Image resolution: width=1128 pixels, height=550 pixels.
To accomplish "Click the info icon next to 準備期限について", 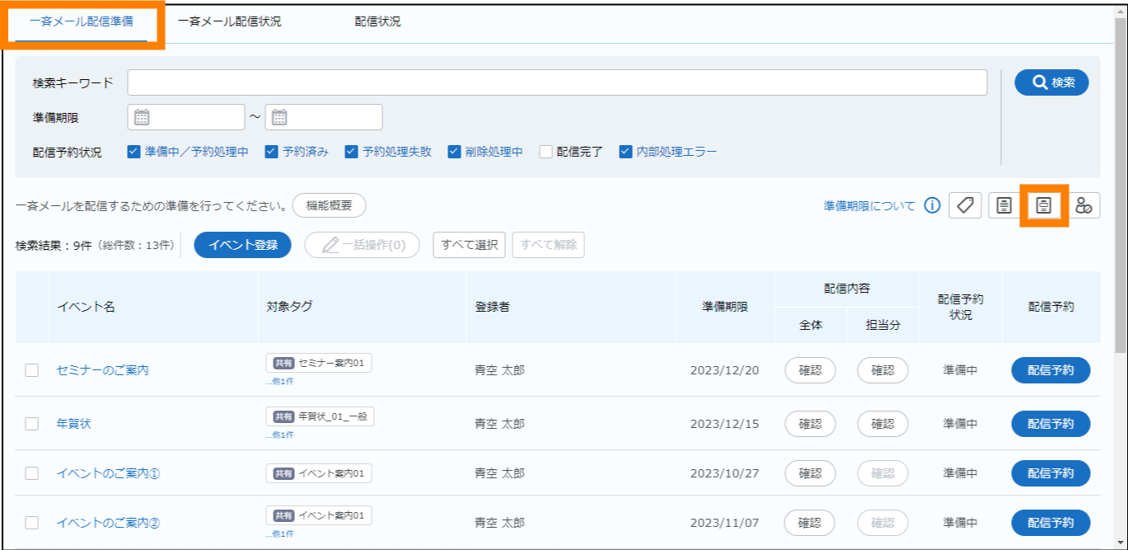I will tap(932, 205).
